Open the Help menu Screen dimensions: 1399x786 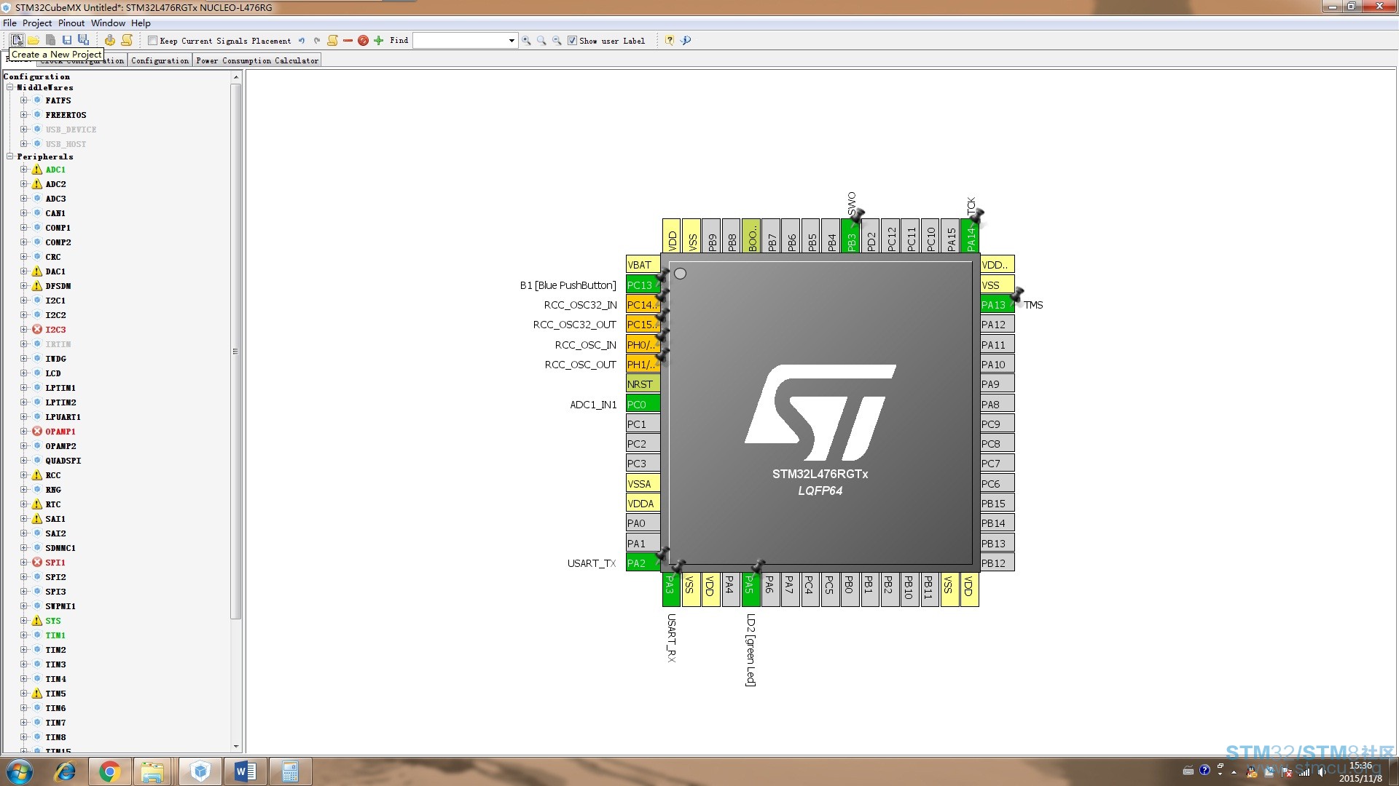(141, 23)
